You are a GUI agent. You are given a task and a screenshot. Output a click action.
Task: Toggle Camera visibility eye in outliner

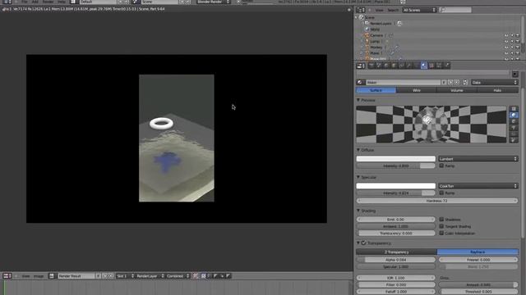click(x=506, y=35)
